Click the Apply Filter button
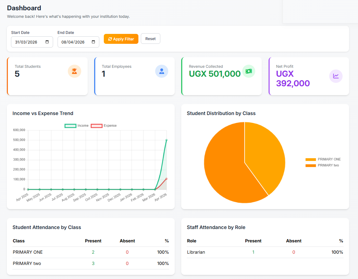The width and height of the screenshot is (358, 279). pos(121,39)
